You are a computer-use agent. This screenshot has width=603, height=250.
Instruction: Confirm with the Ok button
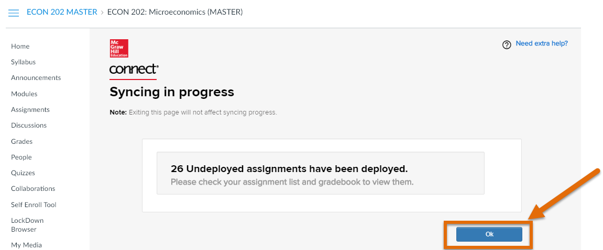point(489,234)
